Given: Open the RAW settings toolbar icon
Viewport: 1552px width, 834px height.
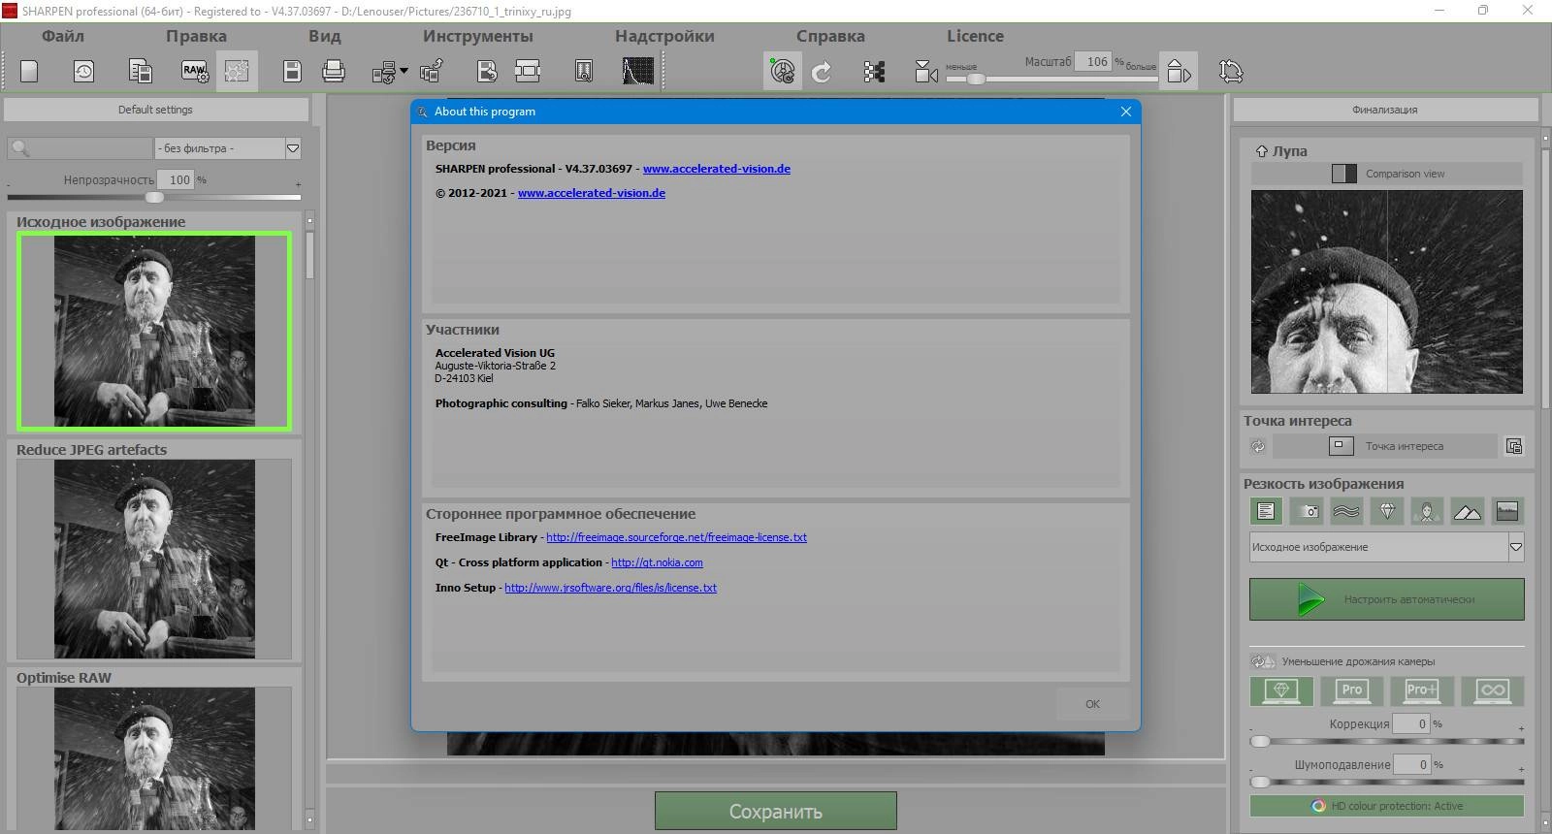Looking at the screenshot, I should click(194, 71).
